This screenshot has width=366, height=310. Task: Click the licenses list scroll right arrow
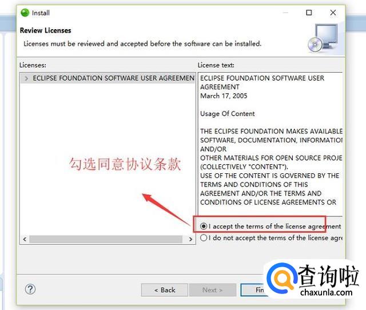pos(190,239)
